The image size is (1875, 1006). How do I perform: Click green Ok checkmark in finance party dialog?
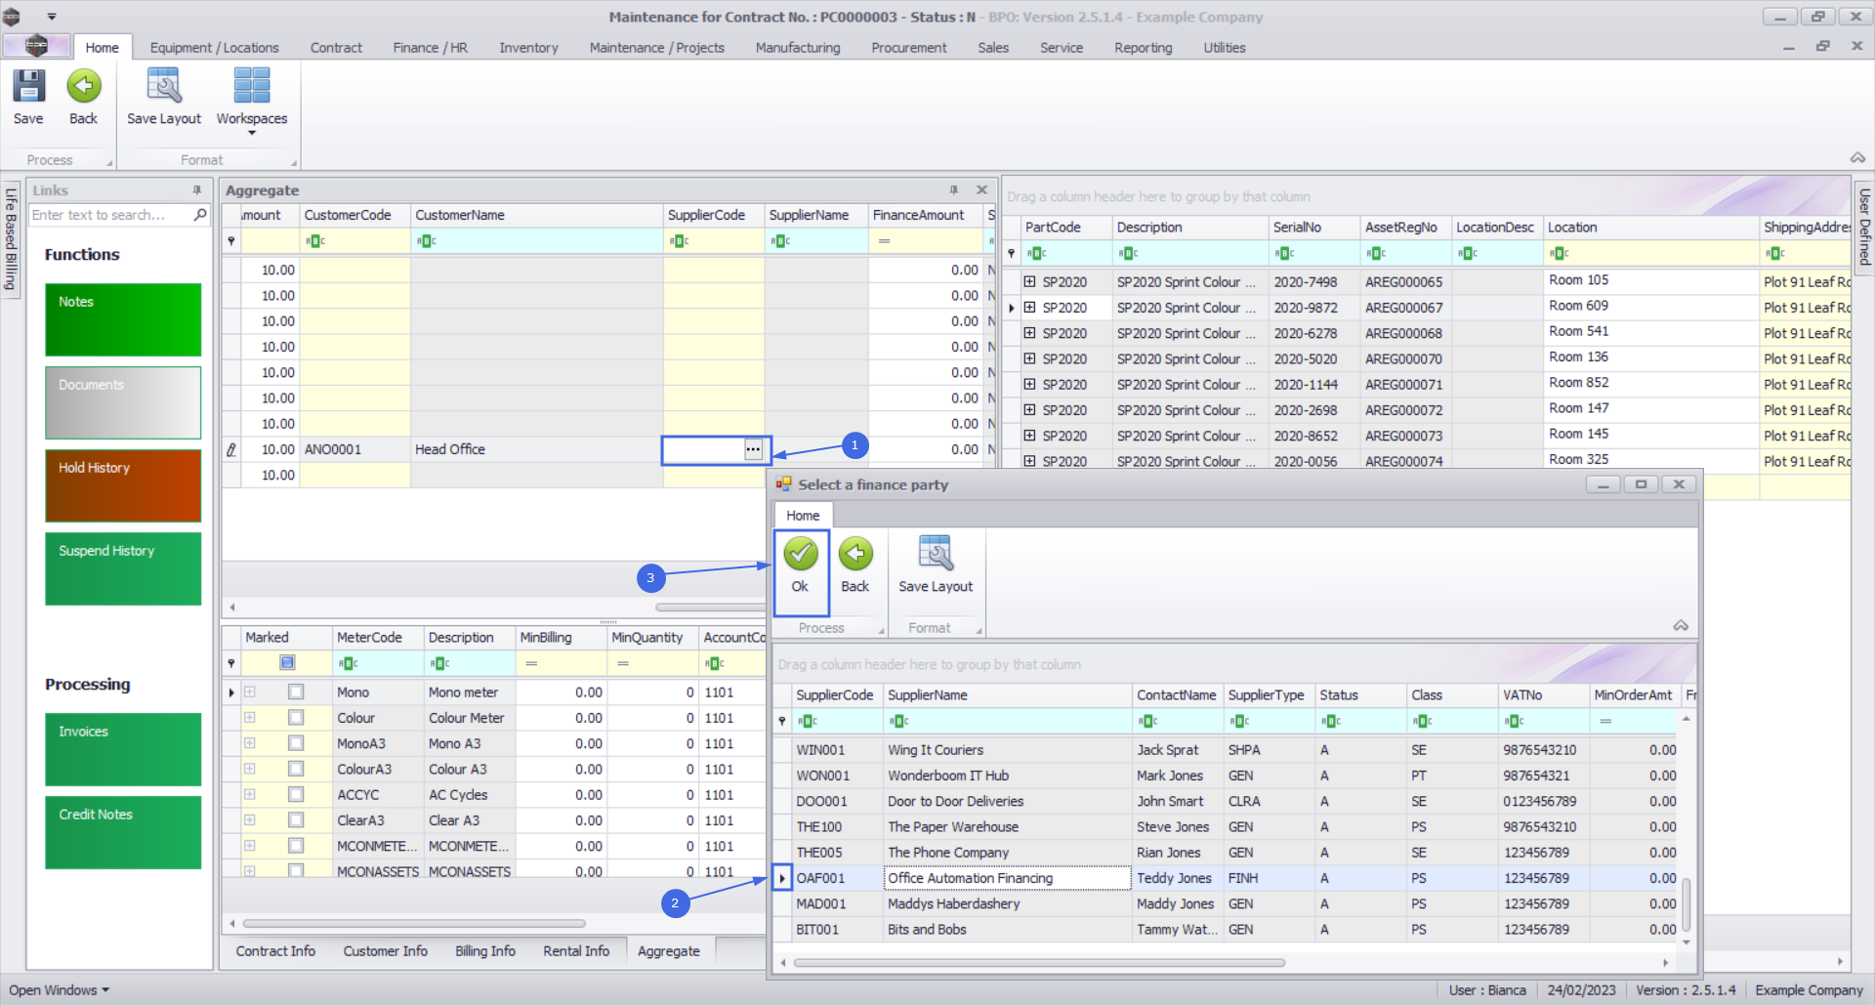pos(801,554)
